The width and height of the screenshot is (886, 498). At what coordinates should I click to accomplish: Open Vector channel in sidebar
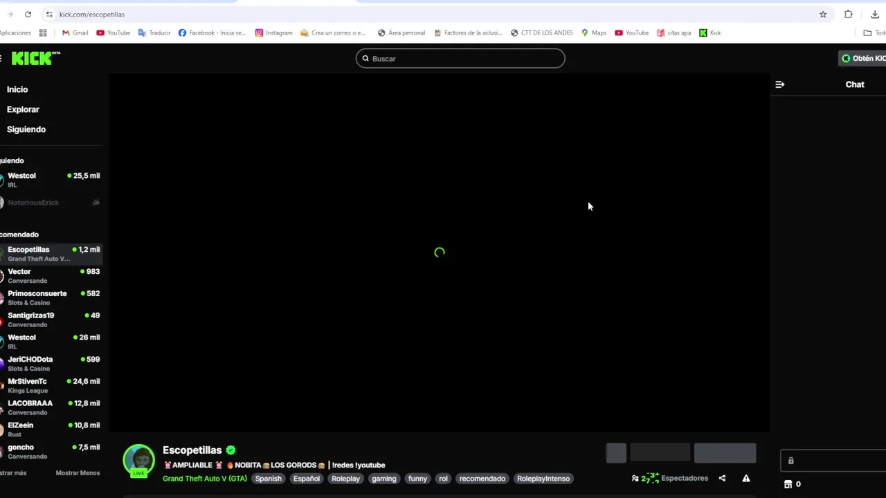coord(51,276)
